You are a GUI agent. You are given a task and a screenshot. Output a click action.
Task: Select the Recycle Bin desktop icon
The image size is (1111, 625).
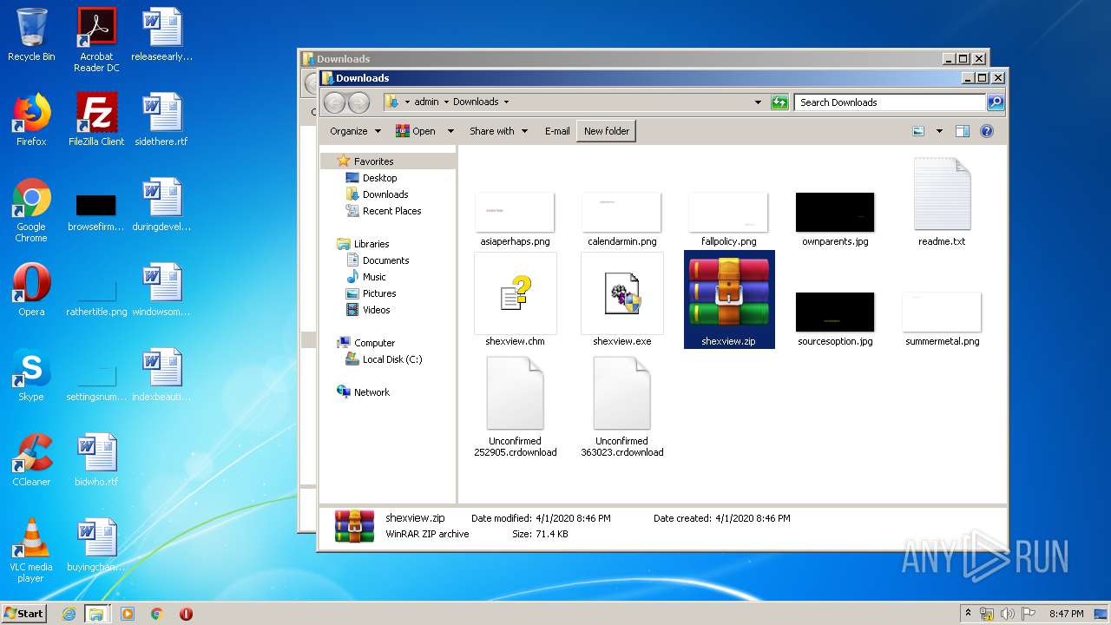coord(31,35)
